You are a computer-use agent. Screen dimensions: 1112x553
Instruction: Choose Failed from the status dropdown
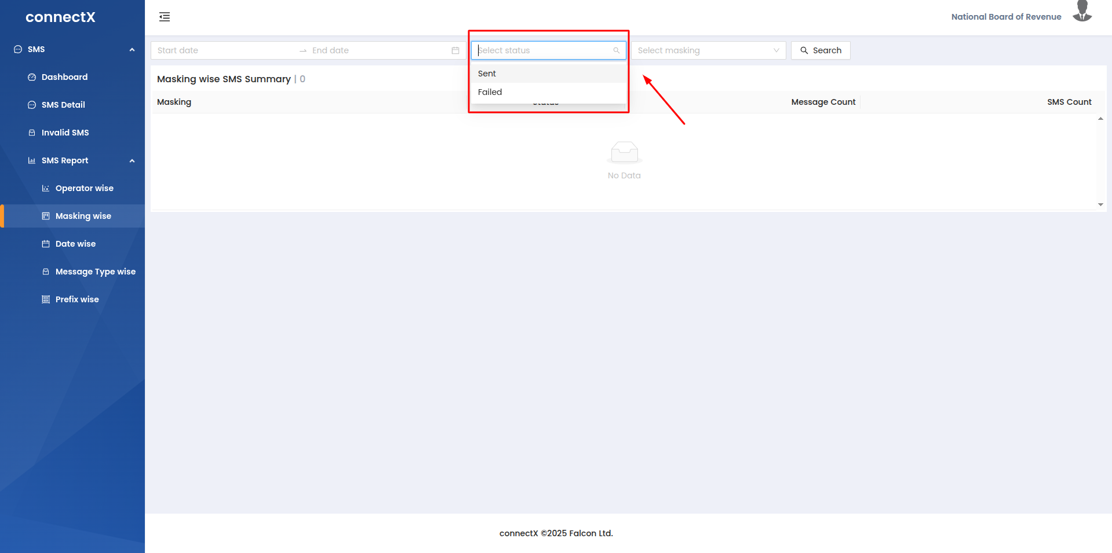(490, 92)
